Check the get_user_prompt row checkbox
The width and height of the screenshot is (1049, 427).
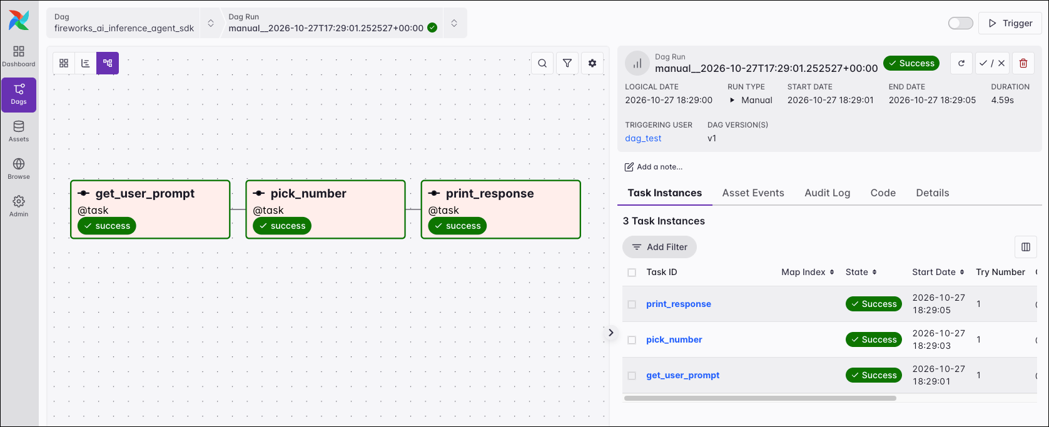point(632,376)
